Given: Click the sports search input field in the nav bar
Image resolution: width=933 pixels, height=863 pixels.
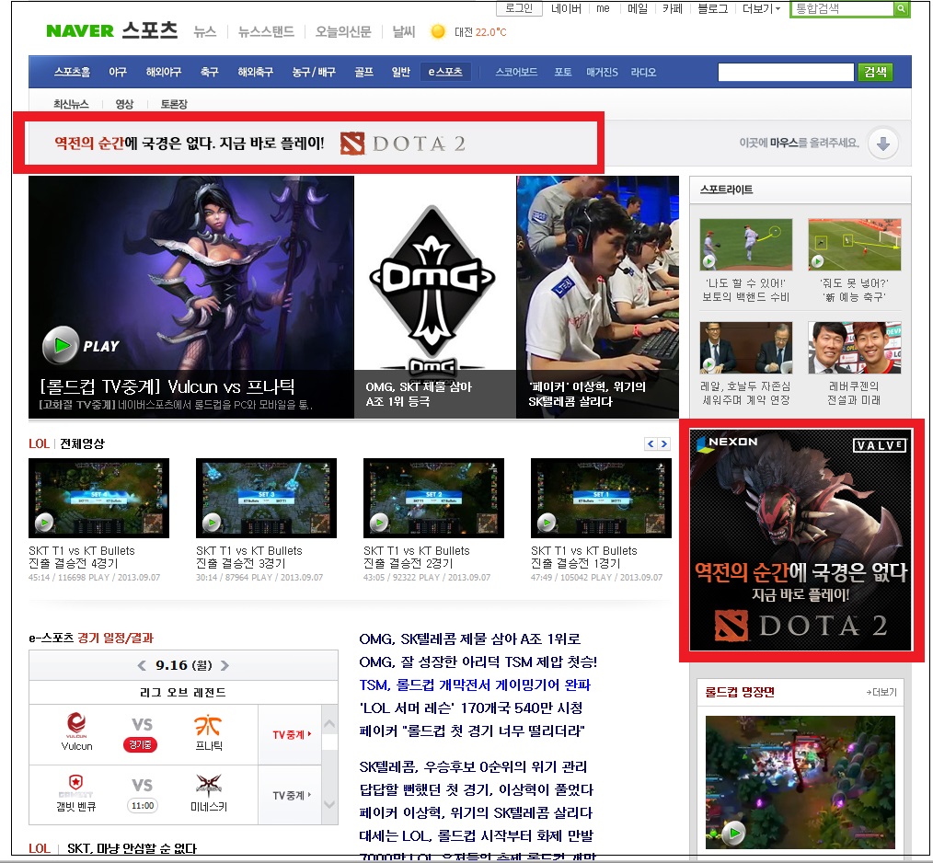Looking at the screenshot, I should 785,73.
